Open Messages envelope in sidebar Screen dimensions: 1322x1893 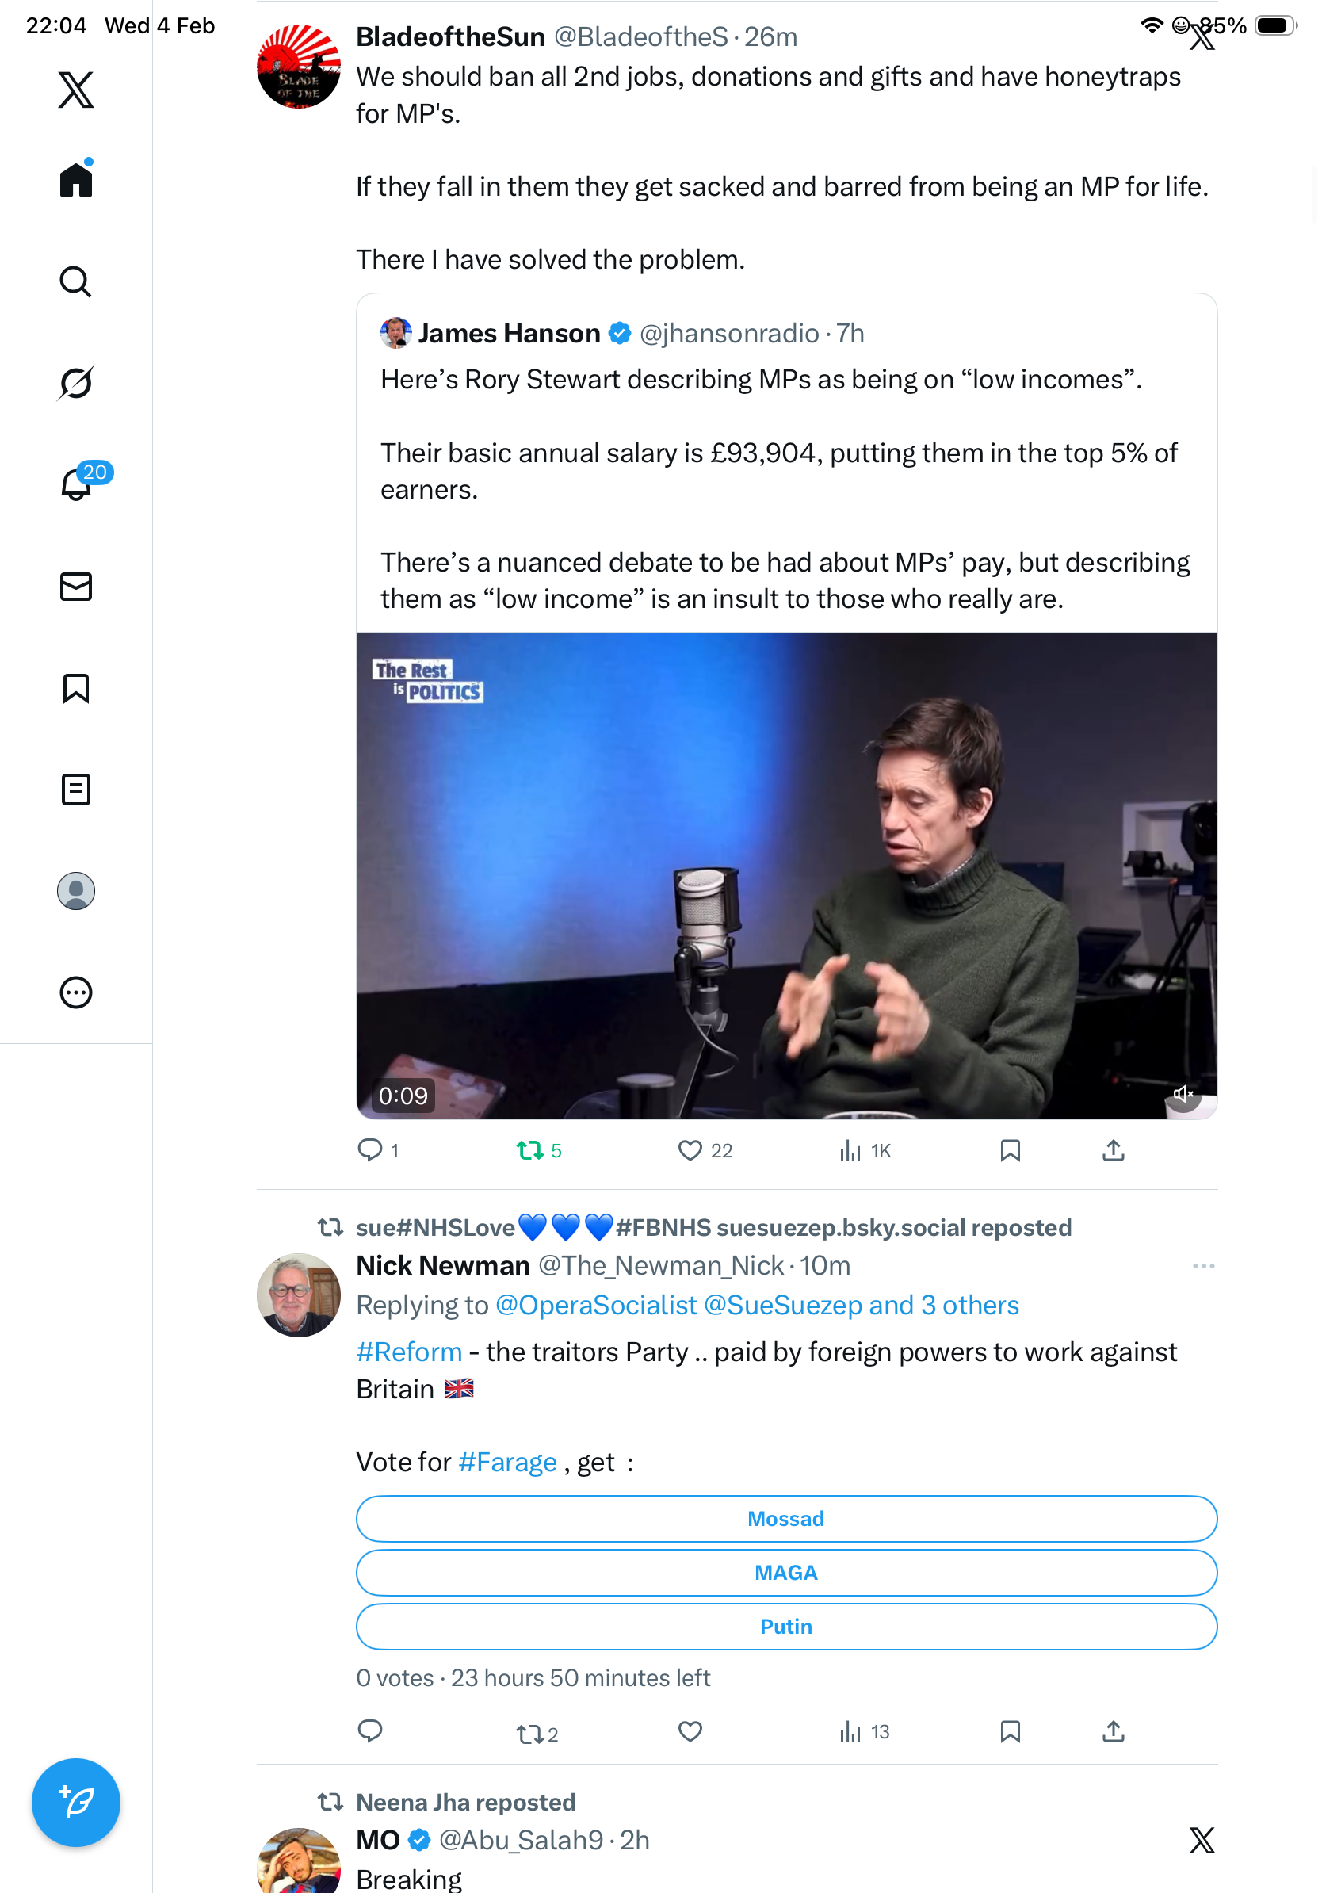76,587
